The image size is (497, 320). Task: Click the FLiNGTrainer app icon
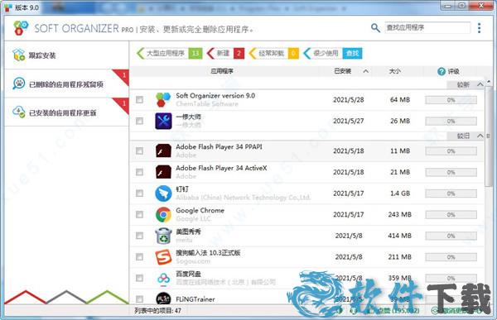click(163, 299)
